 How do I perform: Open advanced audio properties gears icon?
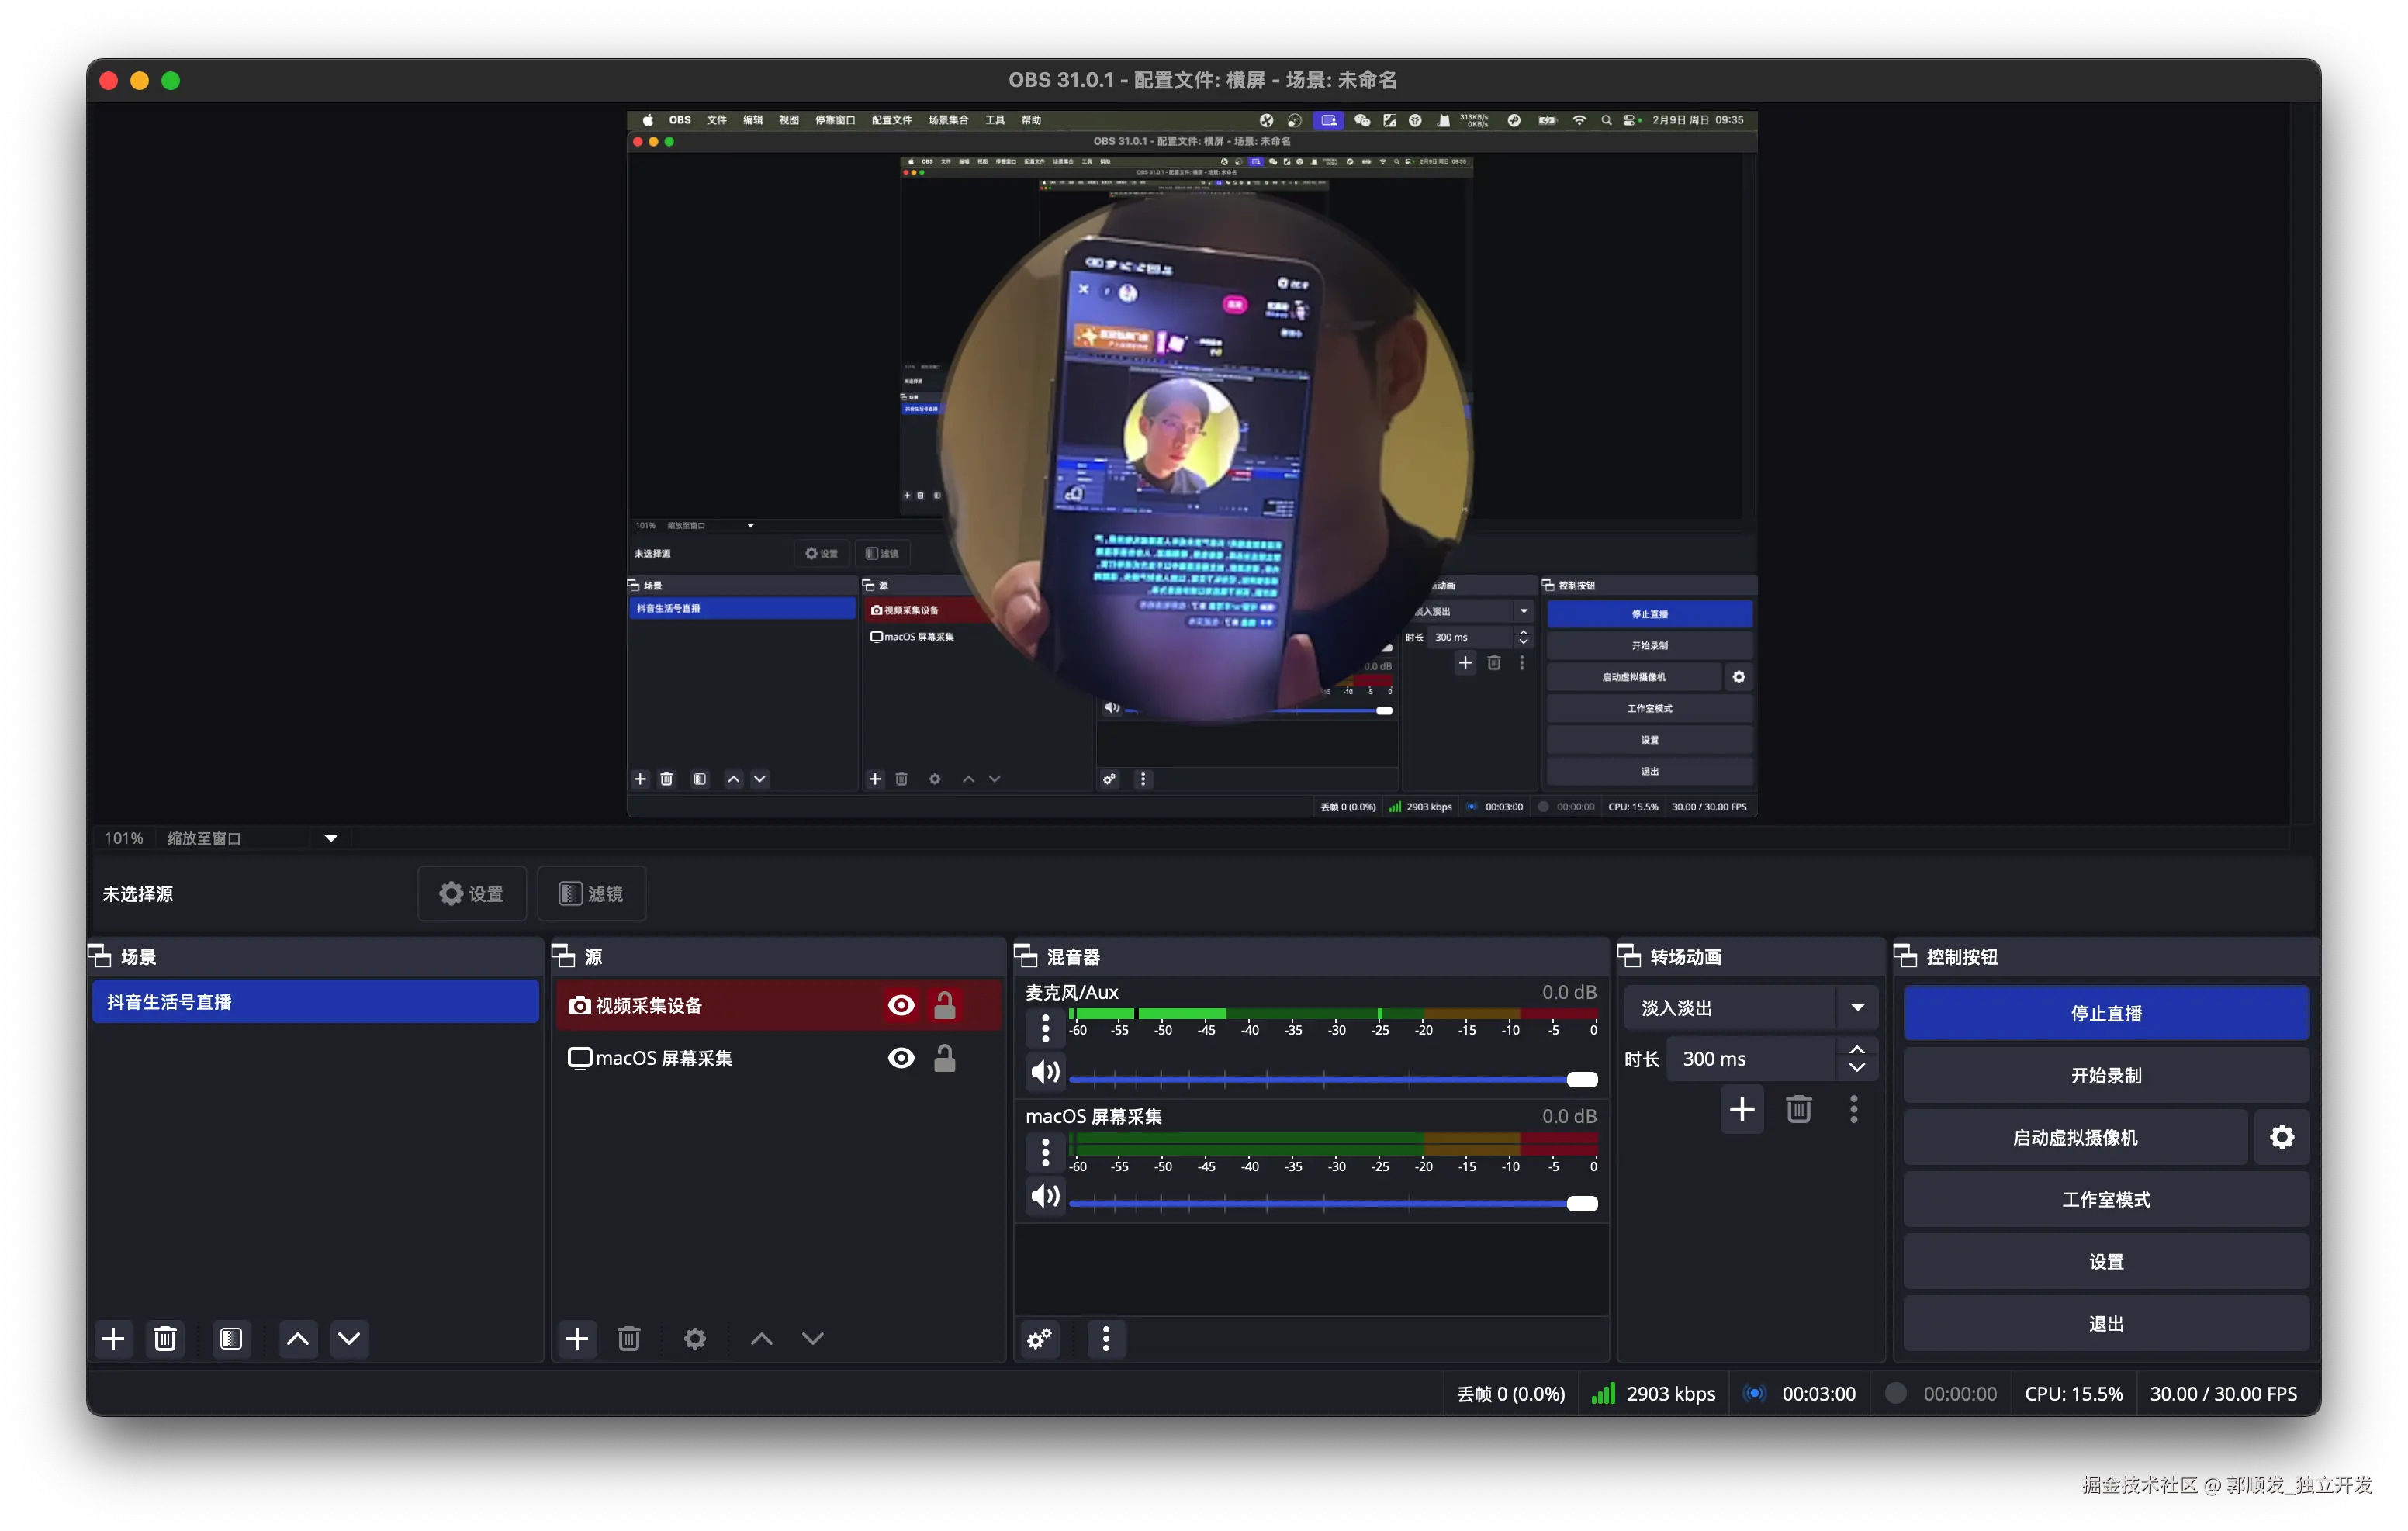tap(1040, 1339)
